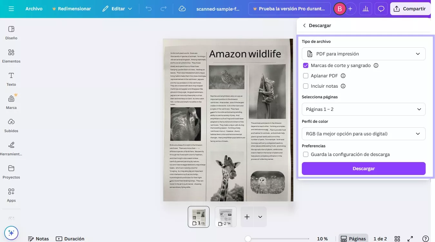Viewport: 435px width, 242px height.
Task: Toggle the Páginas view button
Action: click(353, 239)
